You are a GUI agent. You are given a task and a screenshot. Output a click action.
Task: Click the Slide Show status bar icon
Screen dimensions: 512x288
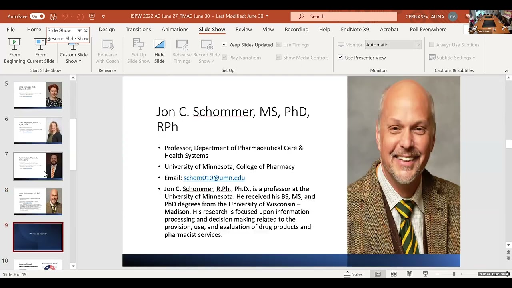pos(426,274)
